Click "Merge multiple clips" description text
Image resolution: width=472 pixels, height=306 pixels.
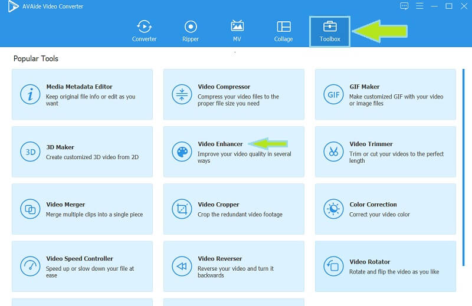(94, 215)
